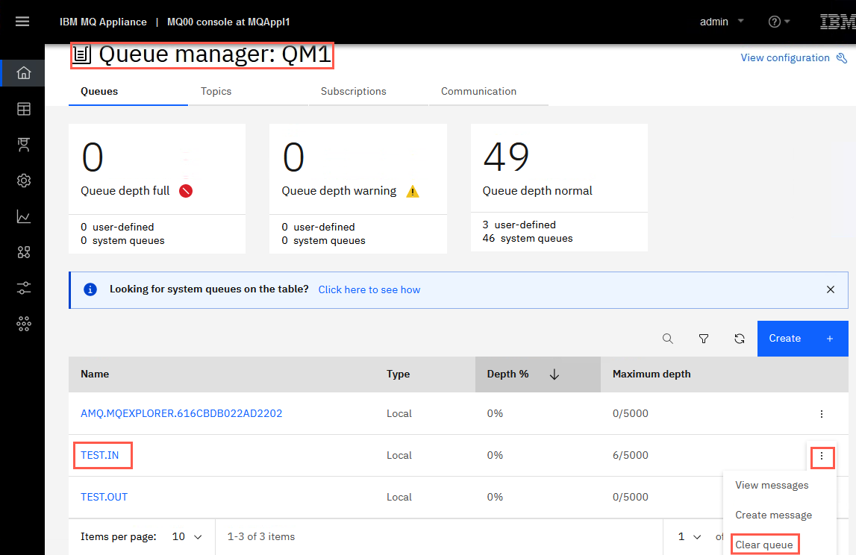Click the wrench icon beside View configuration
Image resolution: width=856 pixels, height=555 pixels.
tap(842, 58)
